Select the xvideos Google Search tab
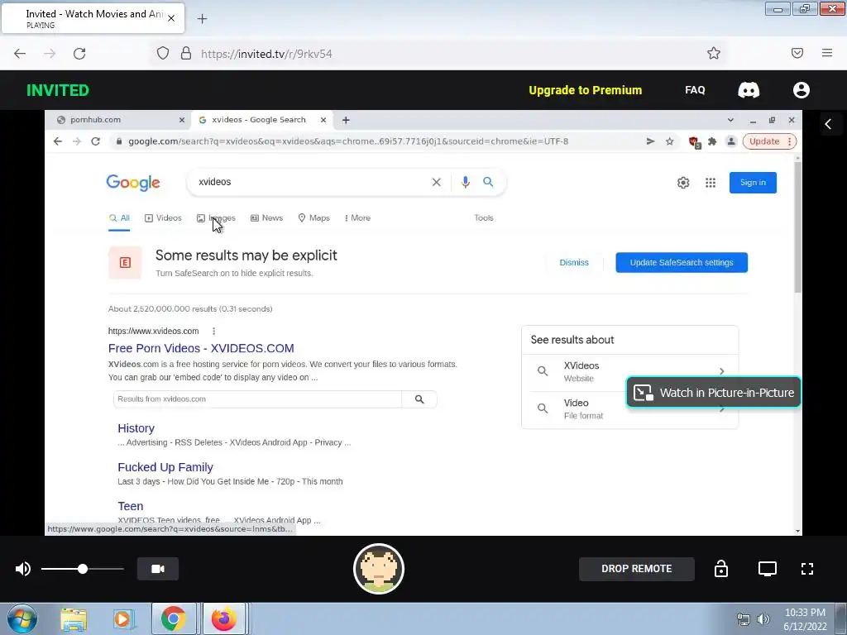The height and width of the screenshot is (635, 847). coord(259,120)
